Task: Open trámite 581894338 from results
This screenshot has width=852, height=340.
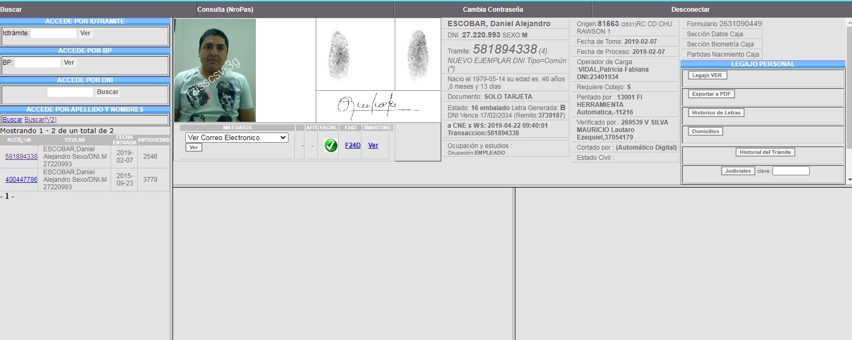Action: pos(21,157)
